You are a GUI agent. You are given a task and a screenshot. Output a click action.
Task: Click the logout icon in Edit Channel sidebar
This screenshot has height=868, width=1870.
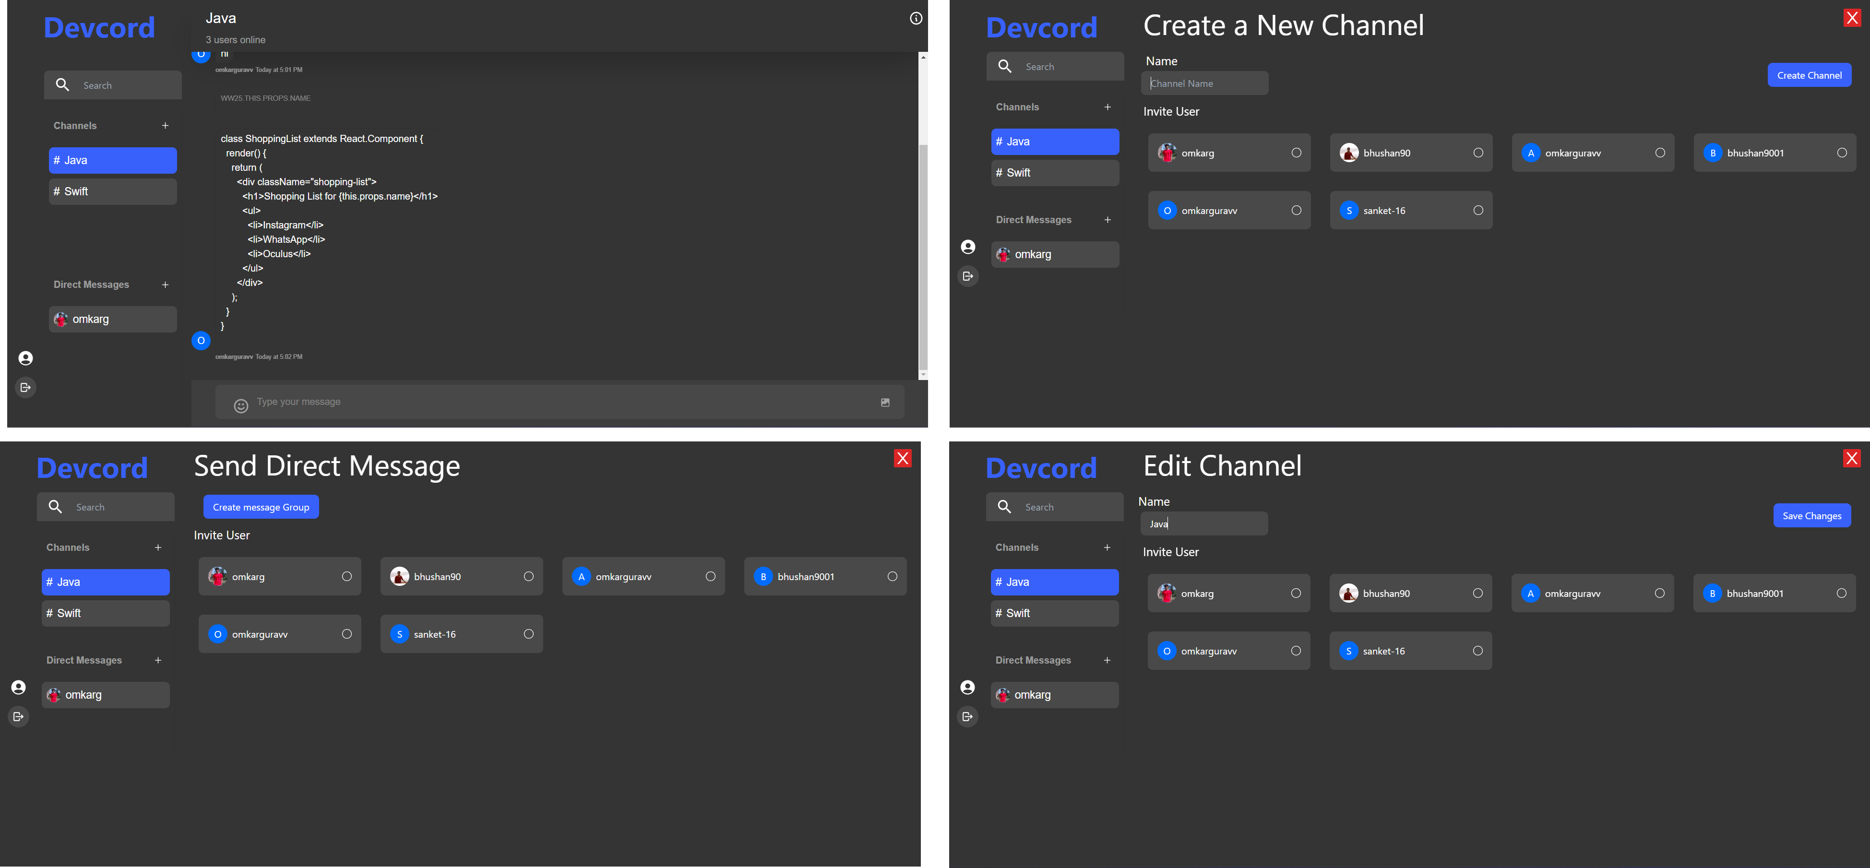click(967, 717)
